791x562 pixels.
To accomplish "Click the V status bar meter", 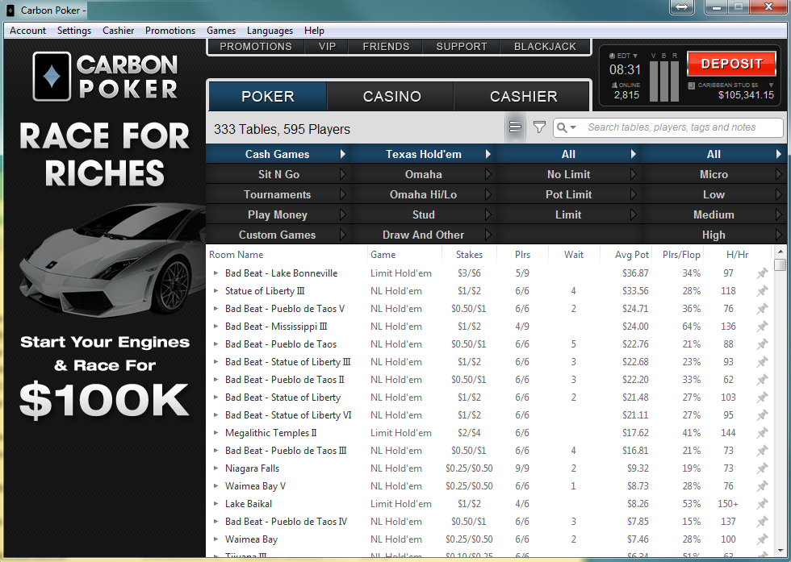I will 654,81.
